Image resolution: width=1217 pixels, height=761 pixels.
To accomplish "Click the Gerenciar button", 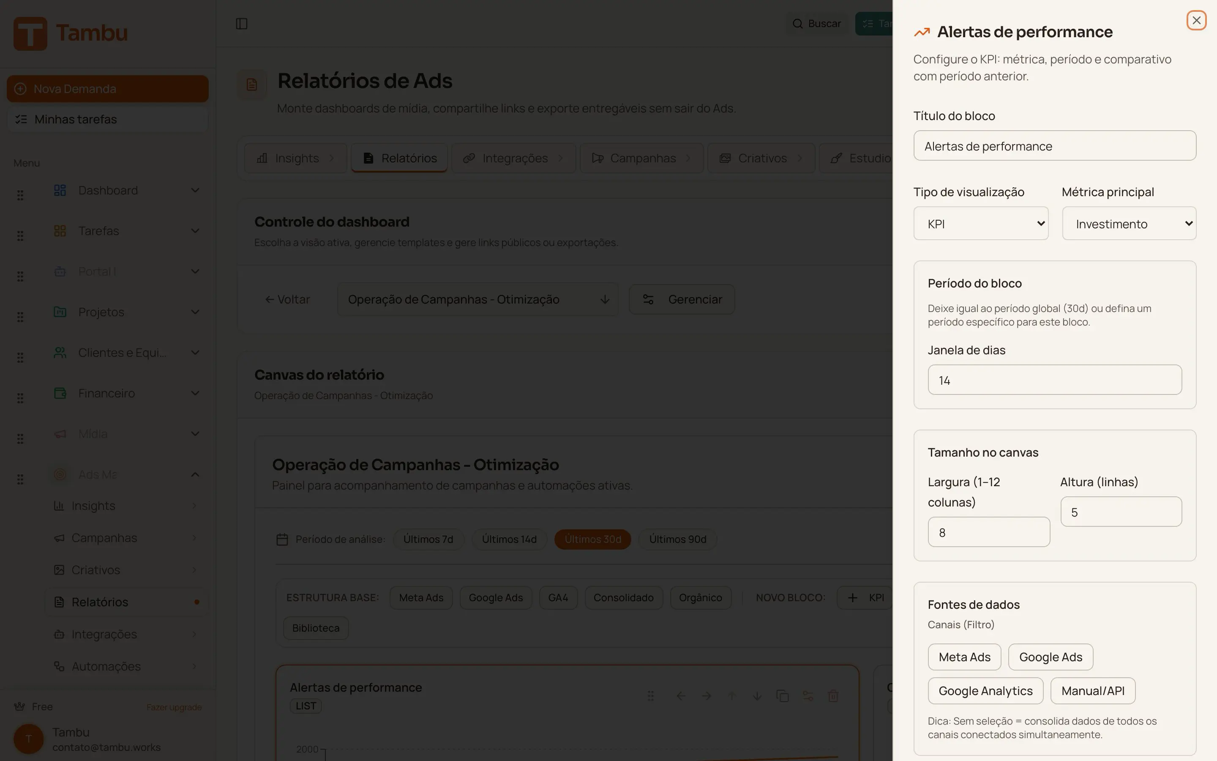I will click(682, 299).
